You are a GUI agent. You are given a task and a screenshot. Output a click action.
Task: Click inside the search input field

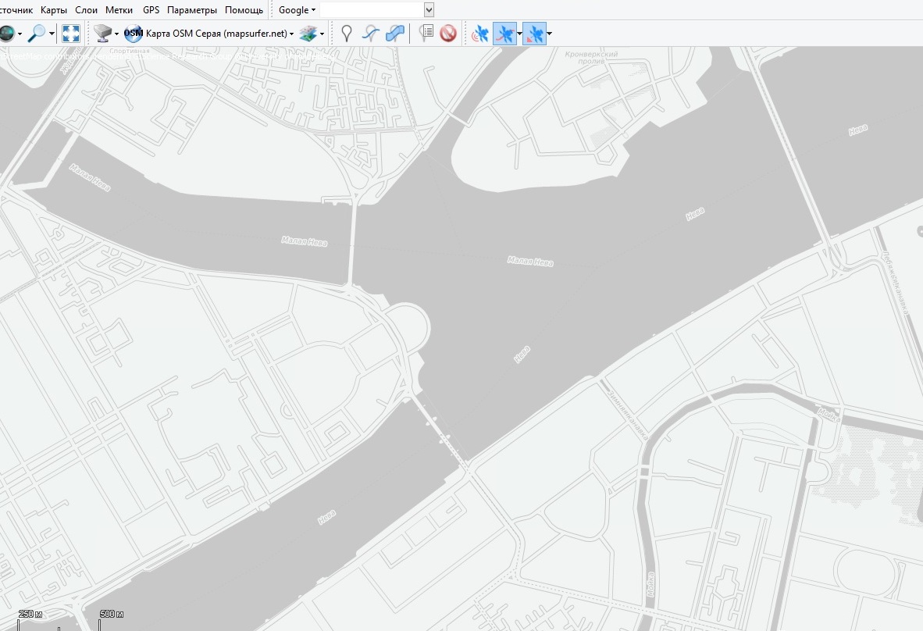tap(371, 10)
